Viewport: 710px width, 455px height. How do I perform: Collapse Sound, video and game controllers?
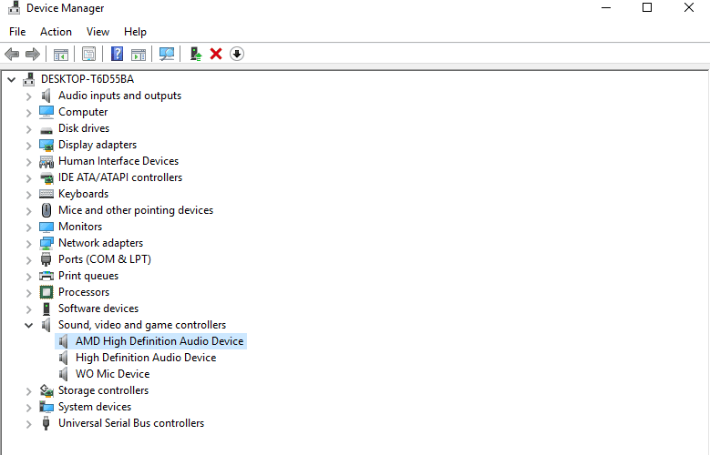click(28, 325)
